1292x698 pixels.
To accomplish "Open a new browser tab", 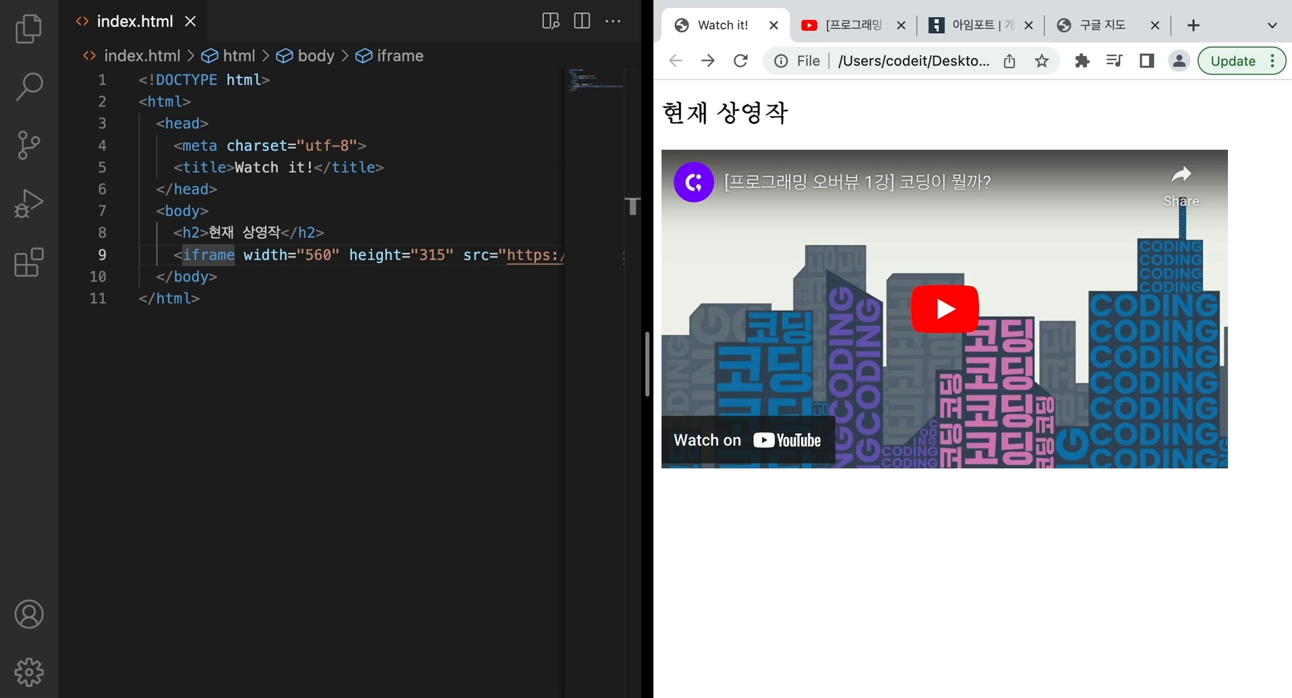I will click(x=1194, y=25).
